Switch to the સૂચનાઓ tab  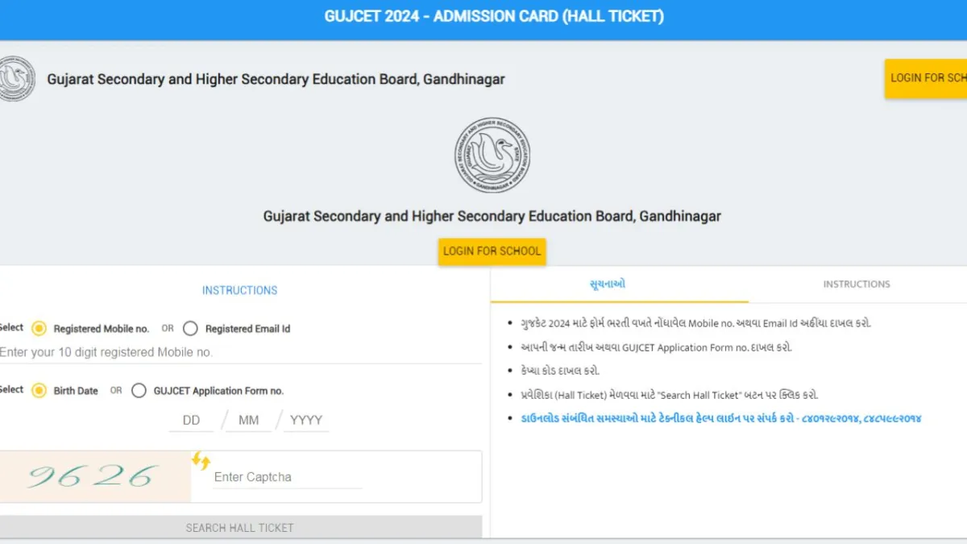(x=608, y=284)
